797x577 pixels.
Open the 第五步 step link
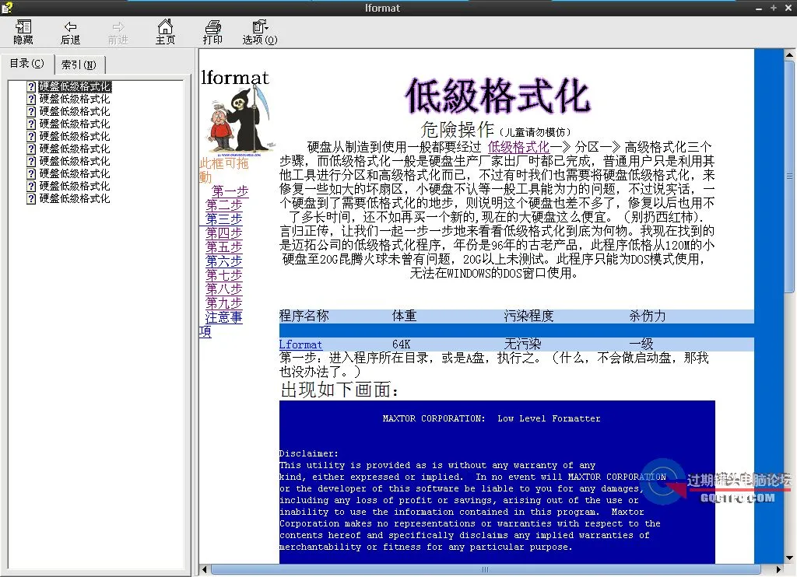(223, 247)
